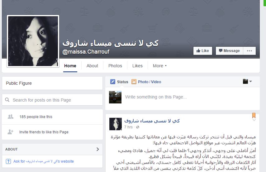Choose the Photo / Video option
266x172 pixels.
click(x=146, y=82)
